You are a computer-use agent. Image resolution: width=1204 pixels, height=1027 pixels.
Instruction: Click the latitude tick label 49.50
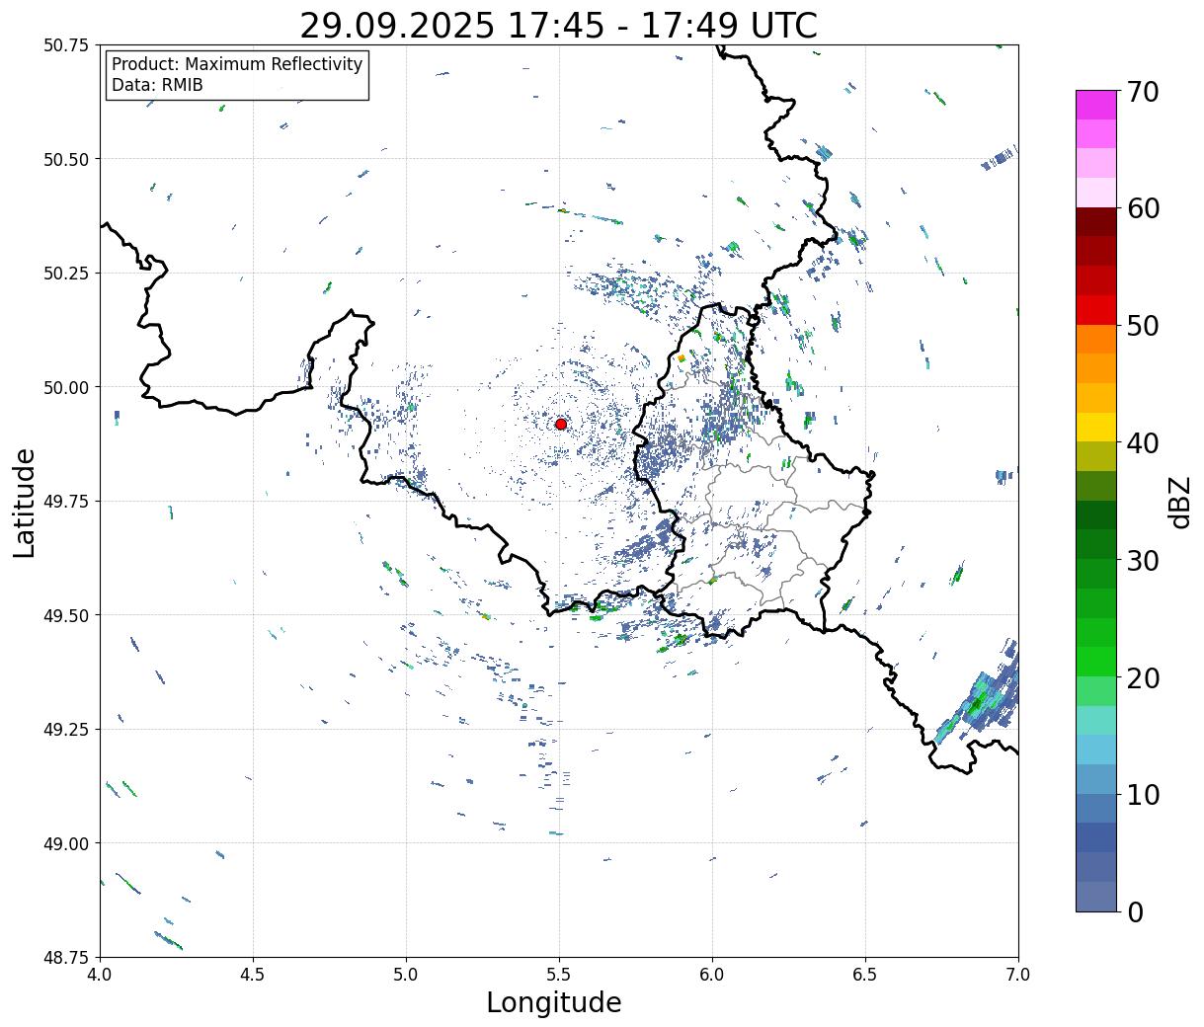(x=66, y=615)
